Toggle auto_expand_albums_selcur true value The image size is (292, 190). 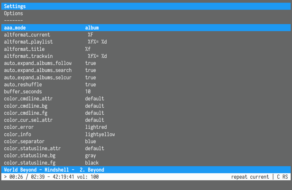tap(90, 77)
